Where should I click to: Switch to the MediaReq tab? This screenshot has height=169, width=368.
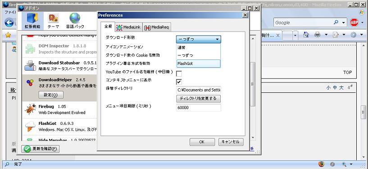(157, 27)
